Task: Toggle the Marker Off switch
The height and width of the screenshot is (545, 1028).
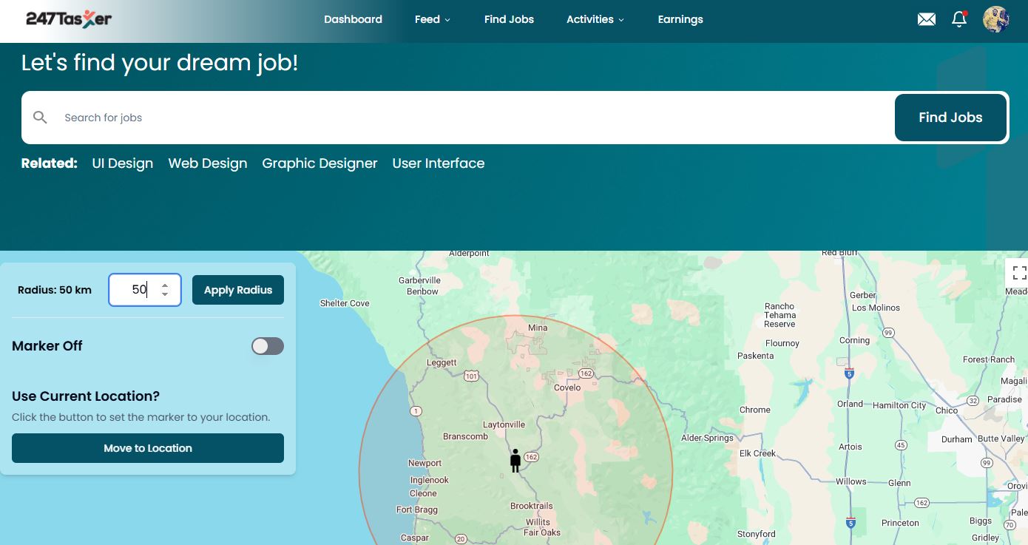Action: pyautogui.click(x=268, y=346)
